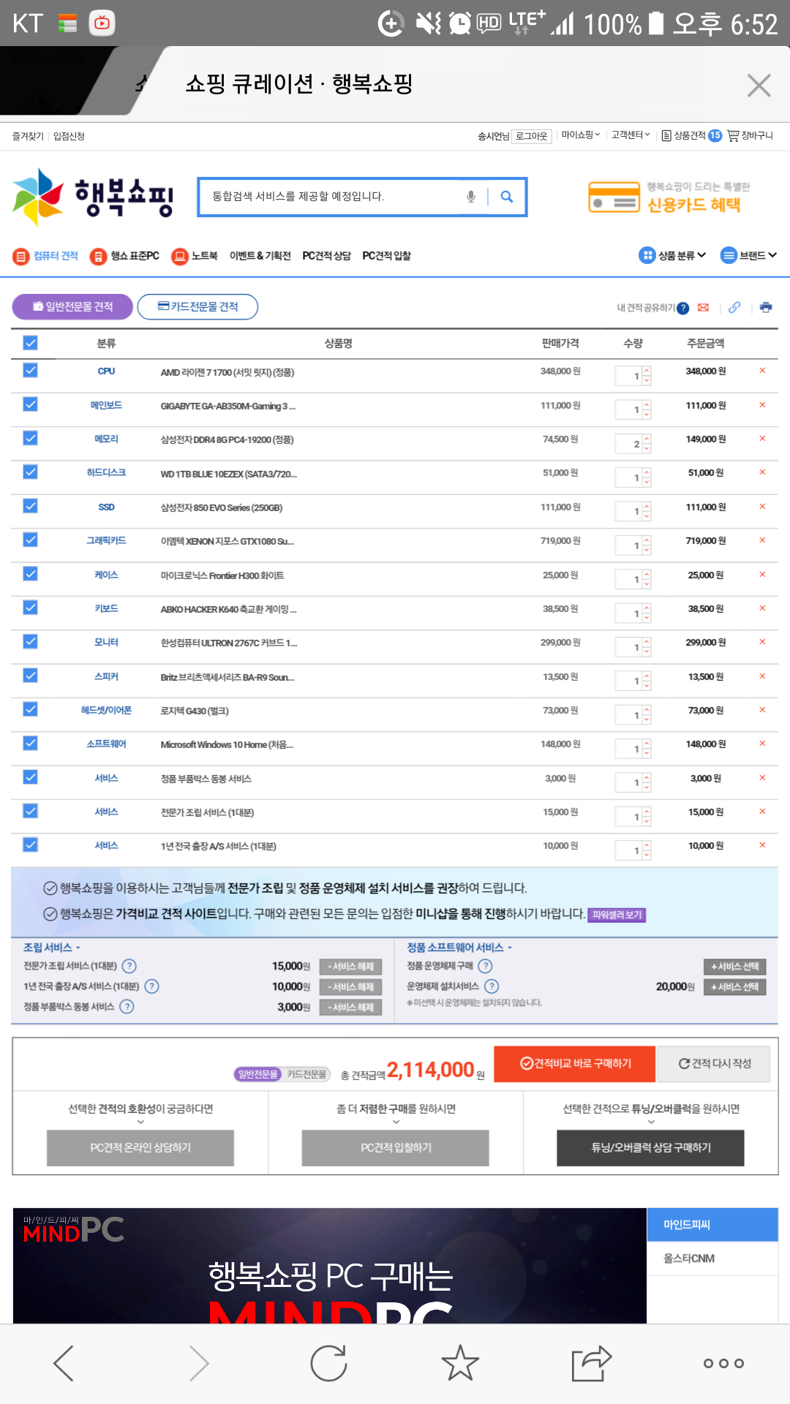Go to 이벤트 & 기획전
This screenshot has width=790, height=1404.
pos(260,256)
